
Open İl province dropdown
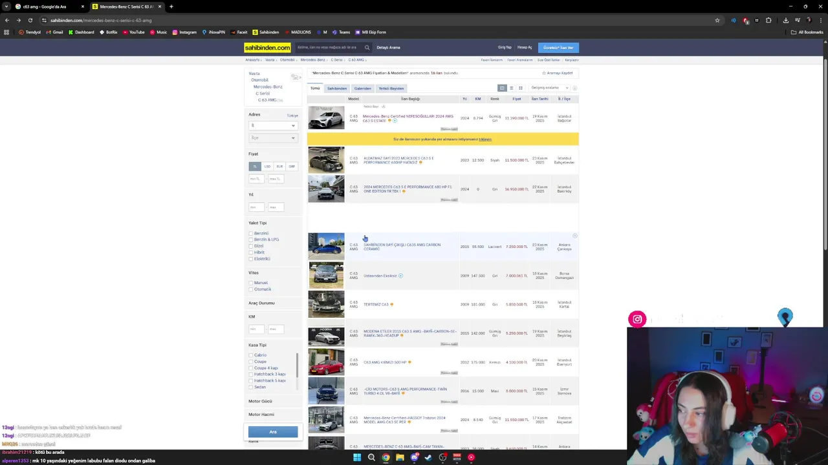[273, 125]
